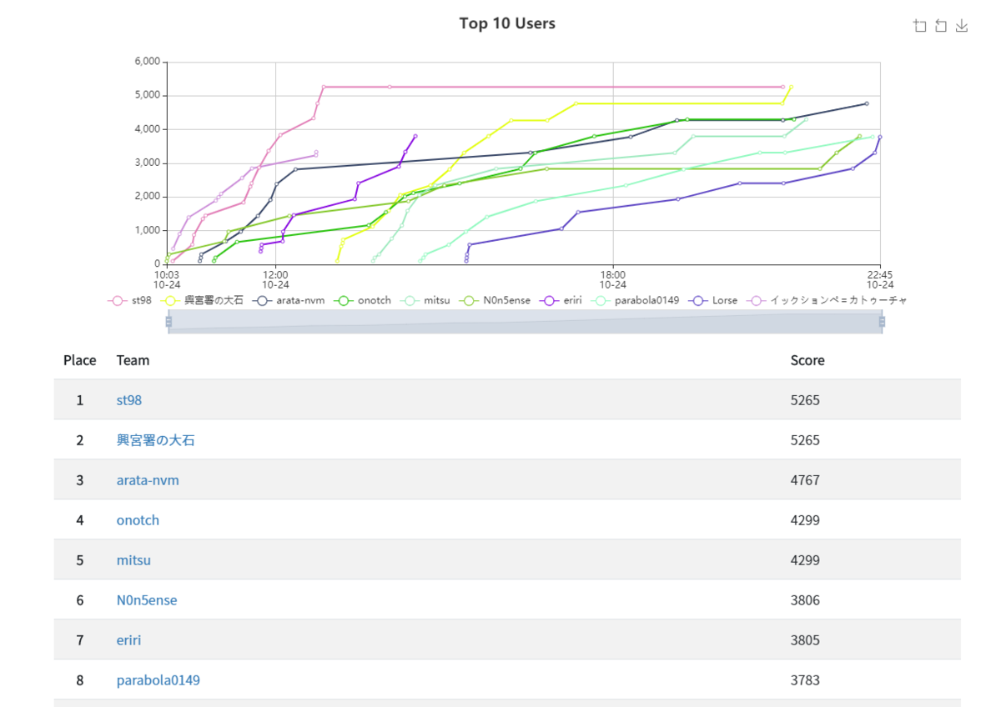1001x707 pixels.
Task: Open st98 team link in table
Action: 129,400
